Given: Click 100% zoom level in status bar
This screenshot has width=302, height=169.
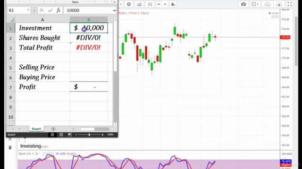Looking at the screenshot, I should [x=110, y=135].
